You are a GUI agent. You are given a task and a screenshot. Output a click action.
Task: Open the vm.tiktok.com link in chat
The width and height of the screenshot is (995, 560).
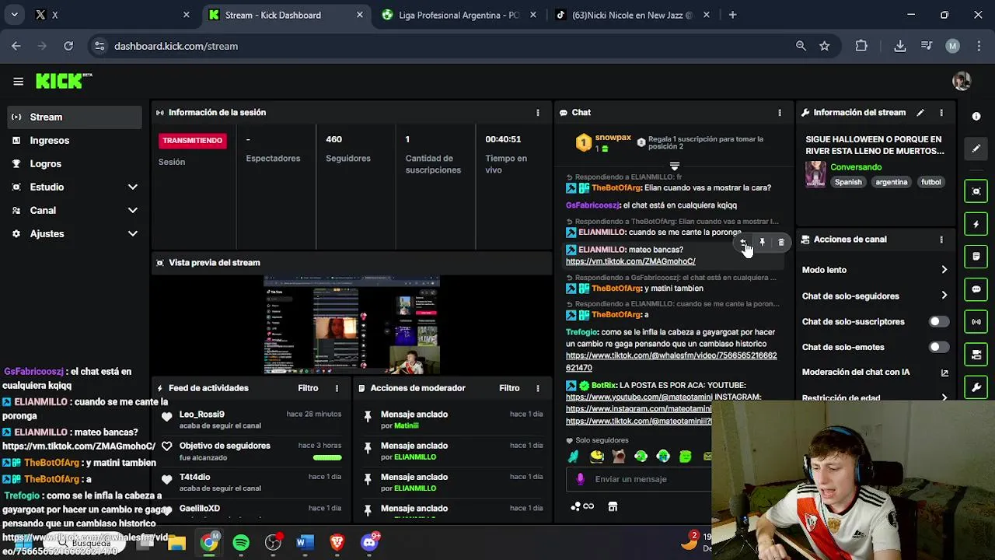click(630, 261)
